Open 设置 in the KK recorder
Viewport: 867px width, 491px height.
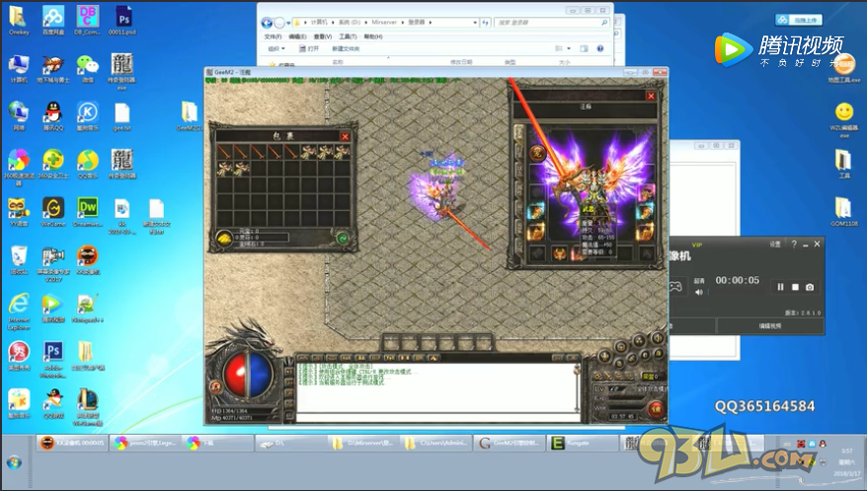(x=775, y=245)
